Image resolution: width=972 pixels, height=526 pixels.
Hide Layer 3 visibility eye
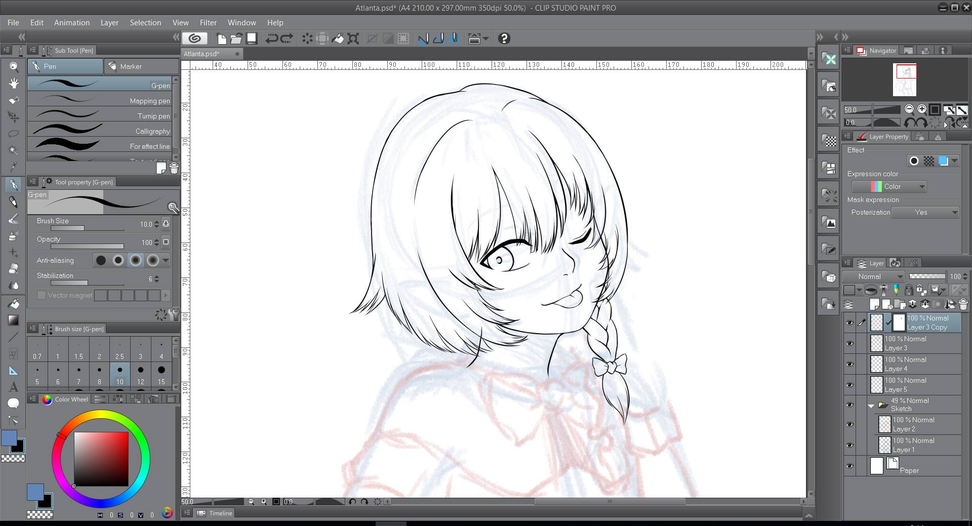(849, 344)
